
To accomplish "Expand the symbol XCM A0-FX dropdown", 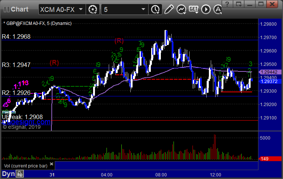I will click(x=81, y=9).
